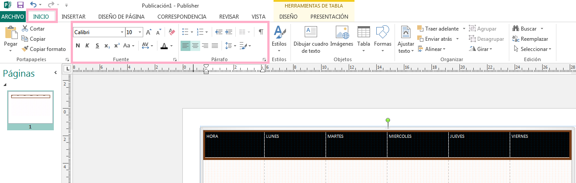The width and height of the screenshot is (576, 183).
Task: Click the Estilos large A brush icon
Action: tap(279, 32)
